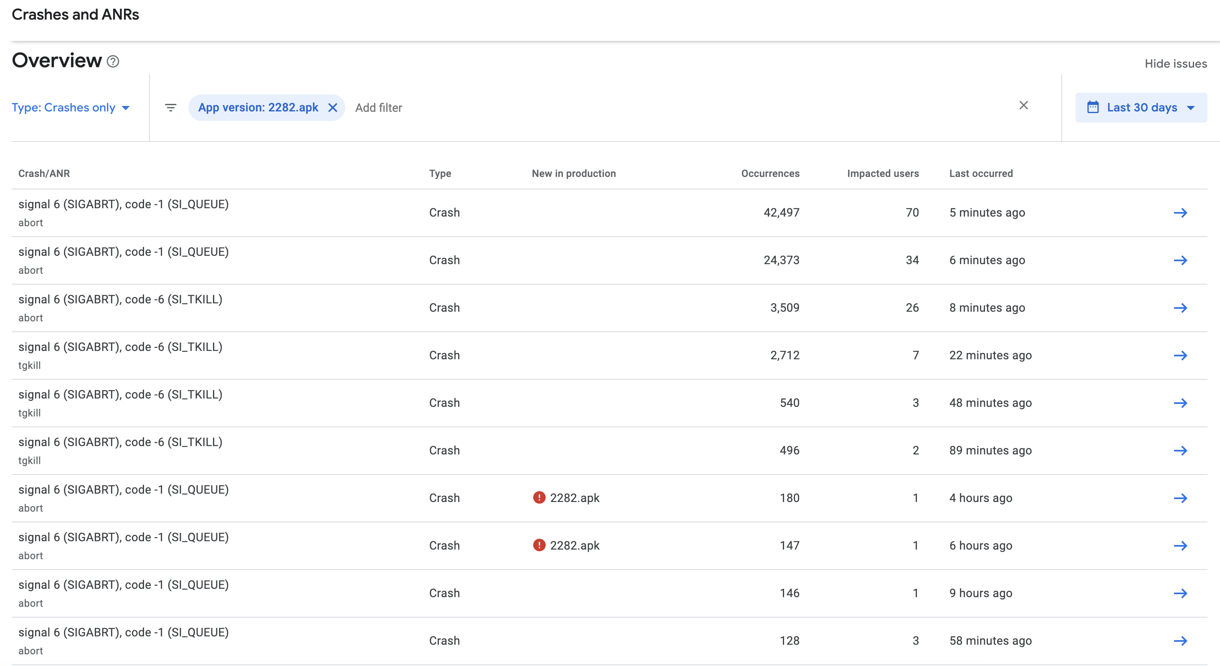Click Hide issues link

[x=1175, y=64]
